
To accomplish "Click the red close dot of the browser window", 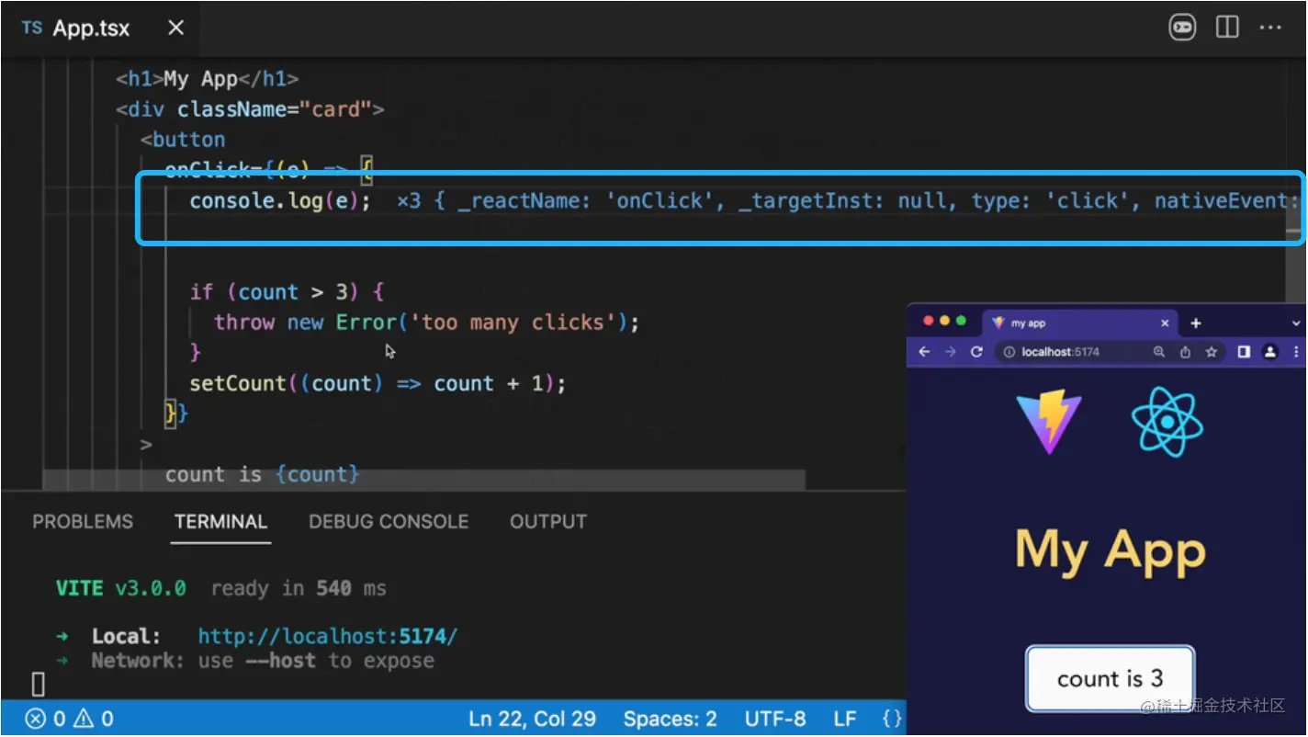I will 928,321.
